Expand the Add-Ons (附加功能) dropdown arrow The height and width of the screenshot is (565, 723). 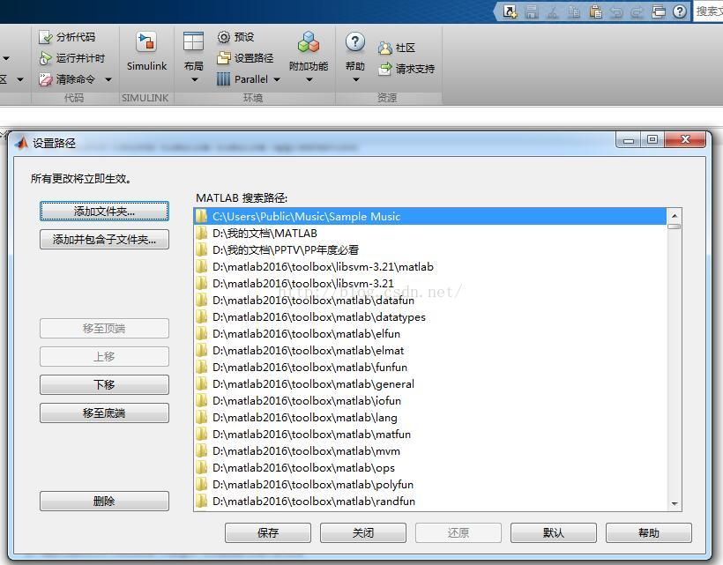pyautogui.click(x=309, y=79)
